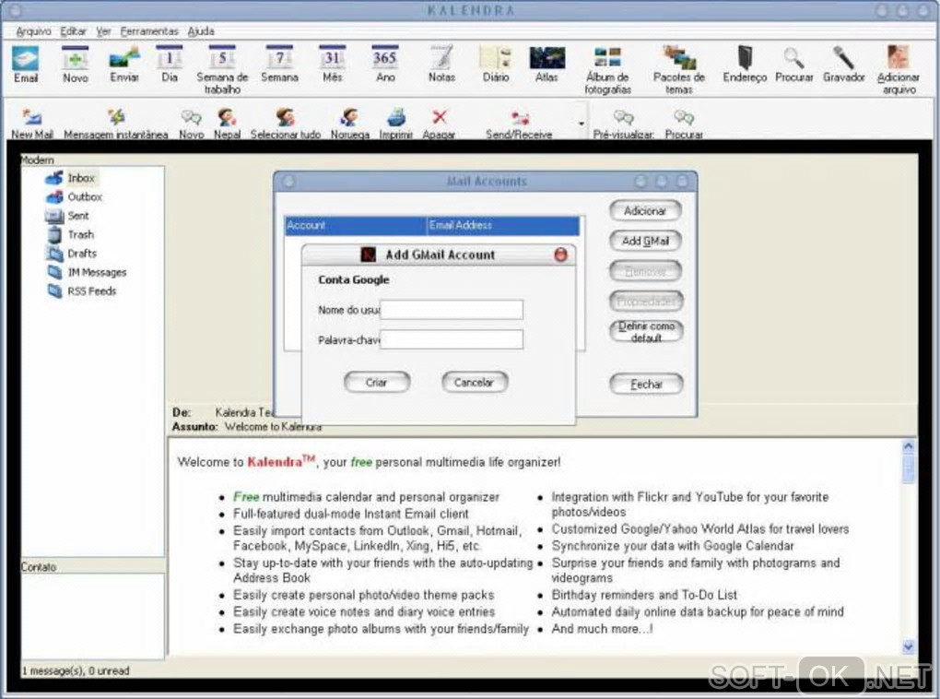The height and width of the screenshot is (699, 940).
Task: Click the Criar button
Action: pyautogui.click(x=377, y=382)
